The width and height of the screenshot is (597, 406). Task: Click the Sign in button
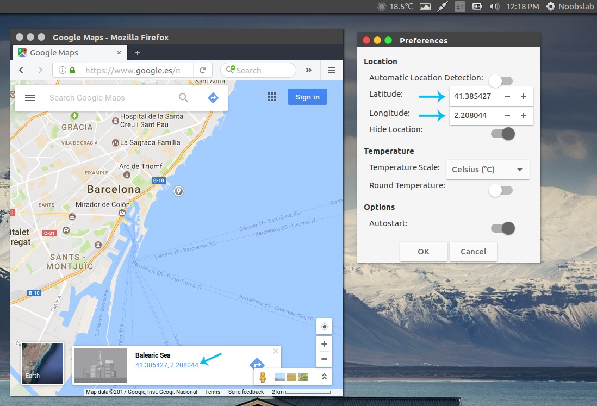point(307,97)
